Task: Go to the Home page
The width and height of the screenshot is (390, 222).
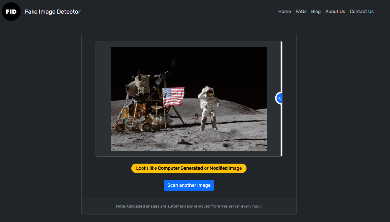Action: point(284,12)
